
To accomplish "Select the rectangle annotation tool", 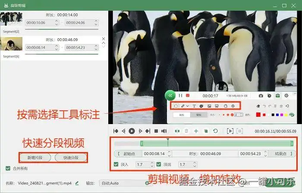I will [x=176, y=106].
